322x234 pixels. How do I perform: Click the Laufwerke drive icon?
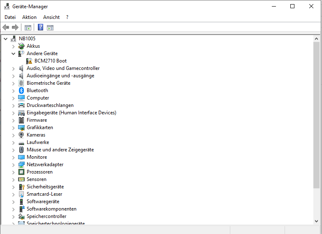(21, 143)
